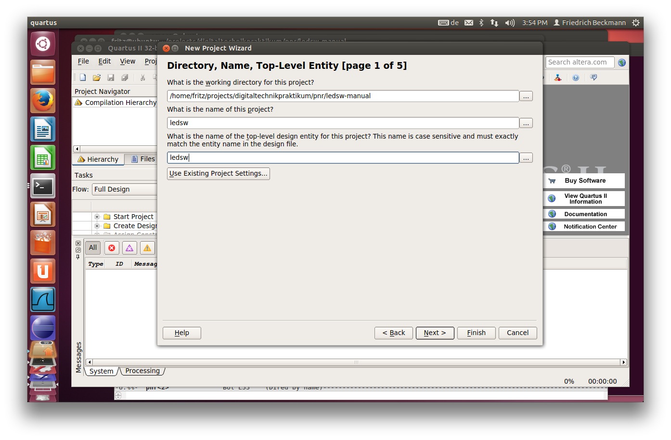Click the help question mark toolbar icon
The image size is (671, 440).
576,78
